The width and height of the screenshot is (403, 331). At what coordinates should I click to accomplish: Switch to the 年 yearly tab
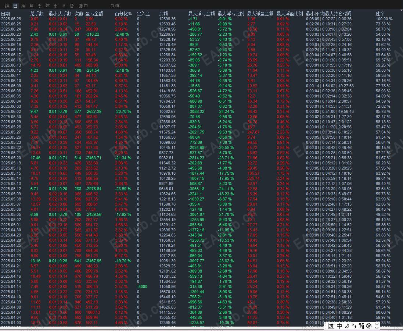click(x=47, y=6)
